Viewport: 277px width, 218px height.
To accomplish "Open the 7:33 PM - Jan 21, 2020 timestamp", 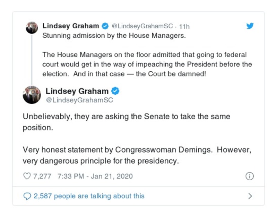I will (95, 176).
